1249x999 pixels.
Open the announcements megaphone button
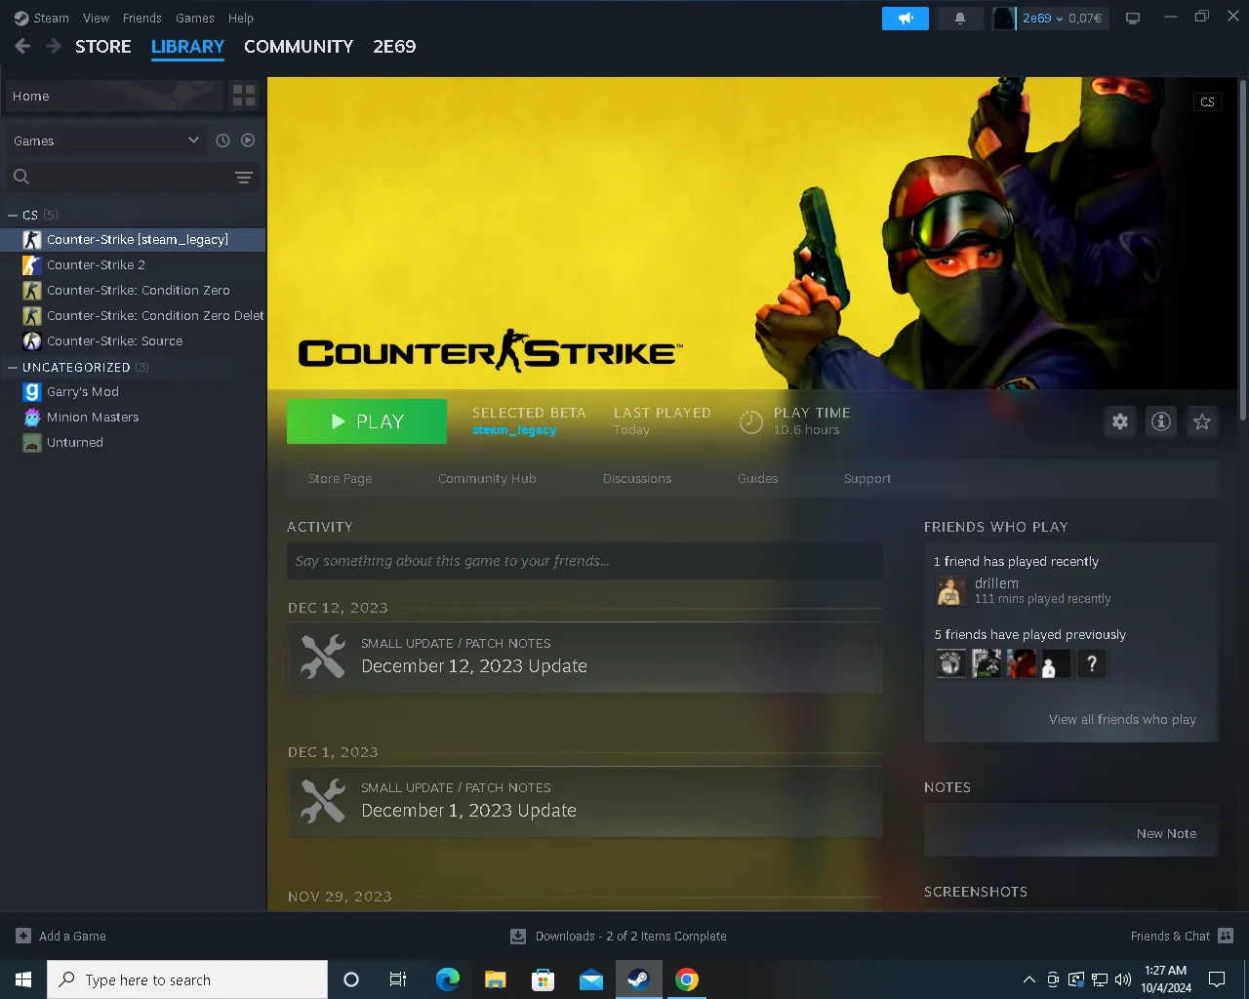click(906, 19)
